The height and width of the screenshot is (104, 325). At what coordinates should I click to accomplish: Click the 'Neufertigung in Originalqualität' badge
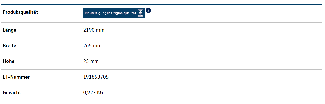click(x=114, y=13)
